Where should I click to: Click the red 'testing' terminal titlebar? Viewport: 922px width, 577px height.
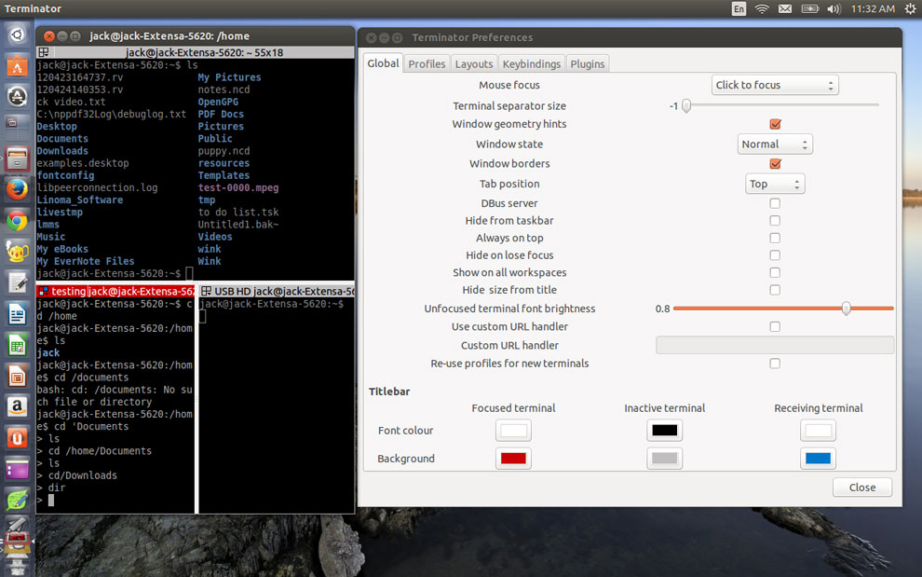click(x=115, y=291)
